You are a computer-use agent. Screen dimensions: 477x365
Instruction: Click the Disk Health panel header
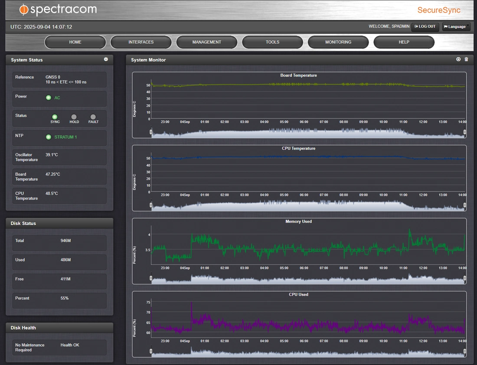coord(59,328)
